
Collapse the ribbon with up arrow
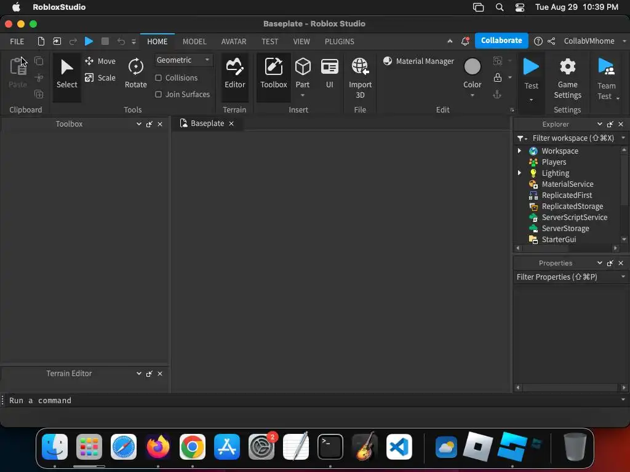(450, 41)
